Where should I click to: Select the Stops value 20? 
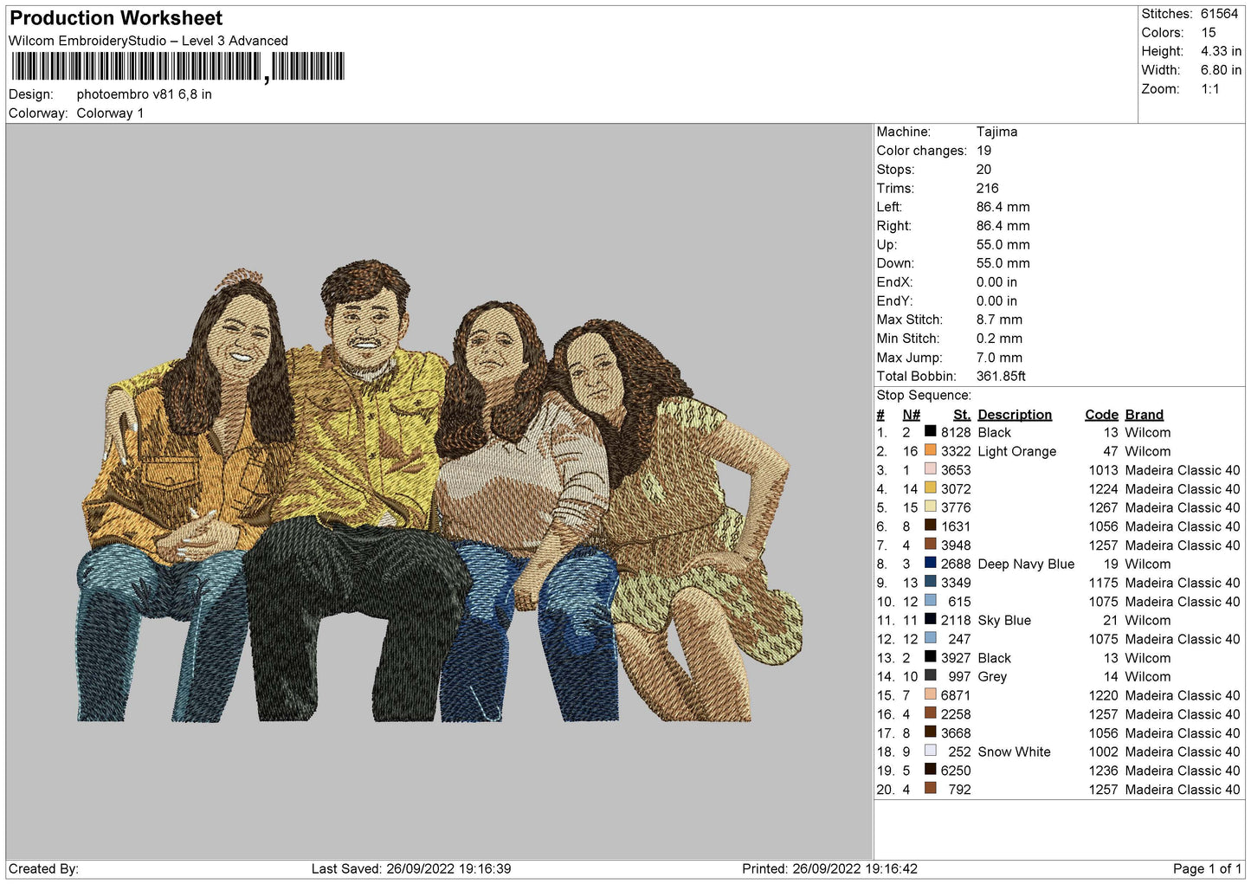click(983, 170)
